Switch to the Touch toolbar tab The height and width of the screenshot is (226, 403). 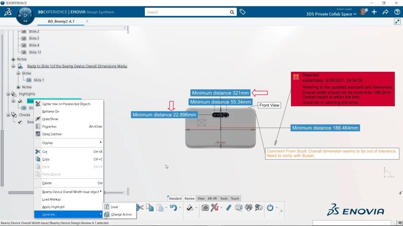(235, 198)
